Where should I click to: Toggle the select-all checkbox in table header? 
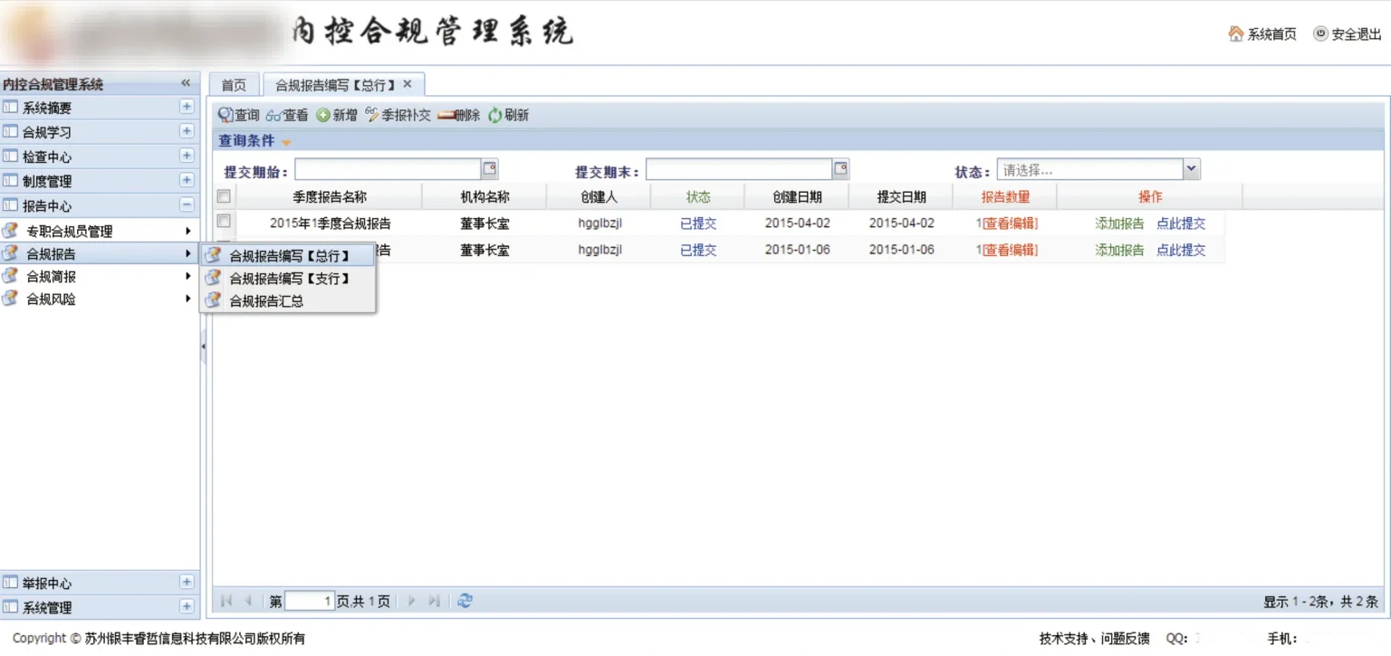224,196
